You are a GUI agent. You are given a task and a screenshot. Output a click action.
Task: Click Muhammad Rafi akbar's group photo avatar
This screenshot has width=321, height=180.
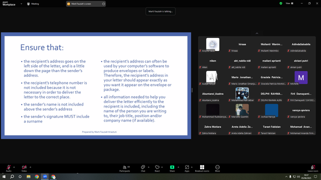click(242, 93)
